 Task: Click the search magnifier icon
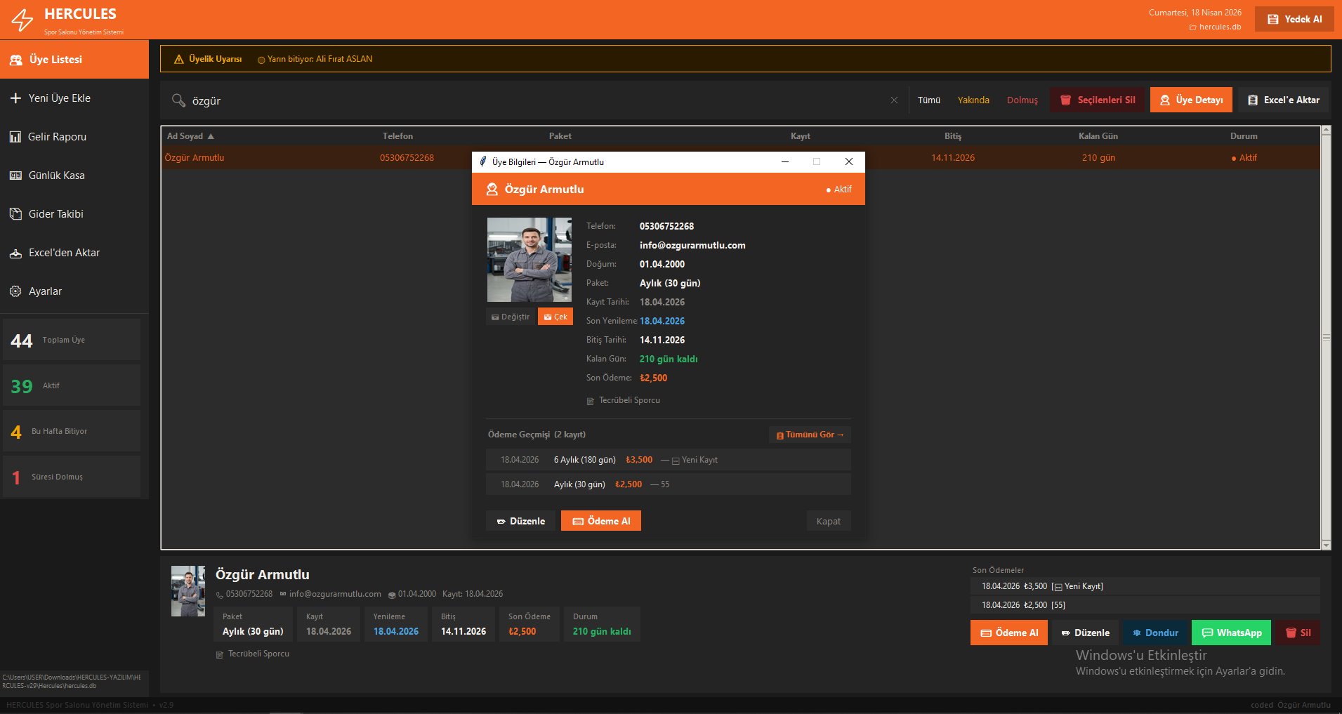point(178,100)
